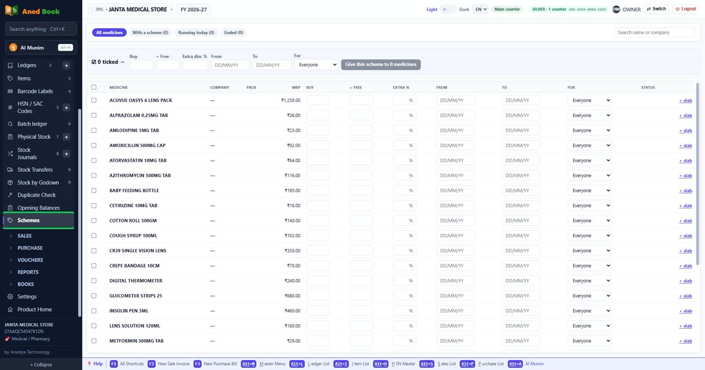
Task: Open the For dropdown in ALPRAZOLAM 0.25MG TAB row
Action: click(589, 116)
